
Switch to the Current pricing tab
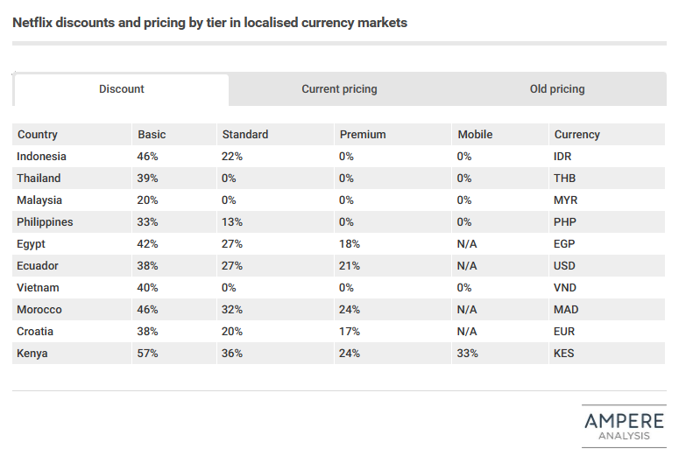(339, 89)
